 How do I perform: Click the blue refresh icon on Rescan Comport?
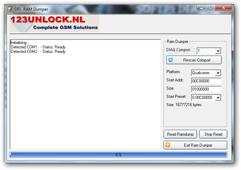click(x=171, y=59)
